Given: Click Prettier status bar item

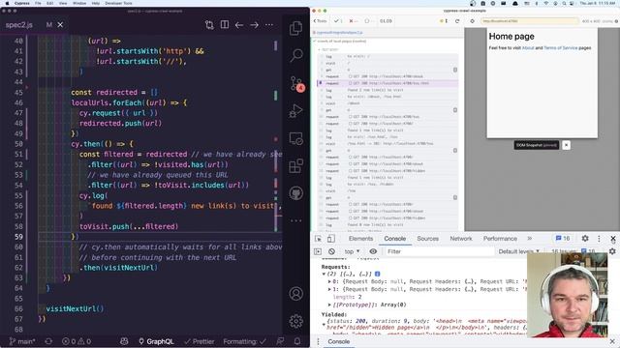Looking at the screenshot, I should tap(200, 341).
